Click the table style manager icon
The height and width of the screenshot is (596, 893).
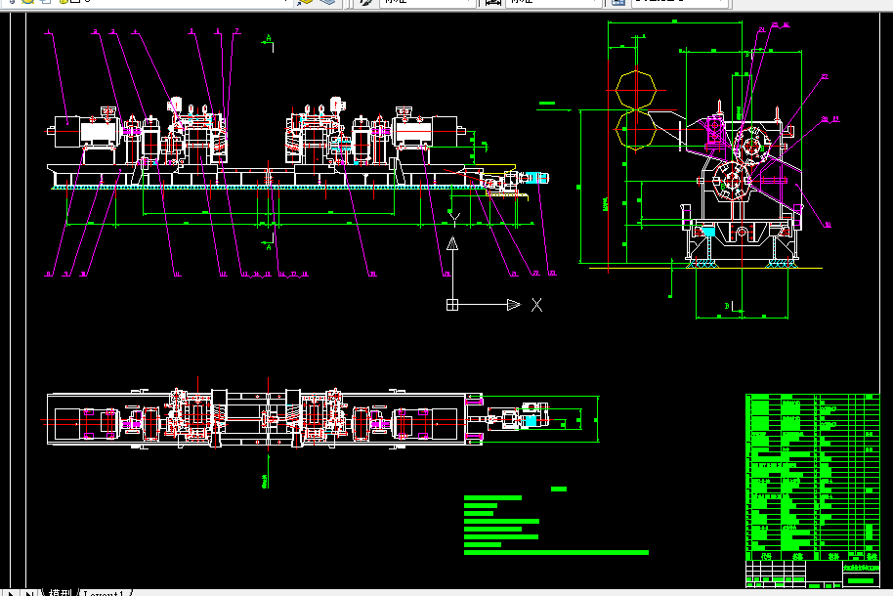click(617, 2)
